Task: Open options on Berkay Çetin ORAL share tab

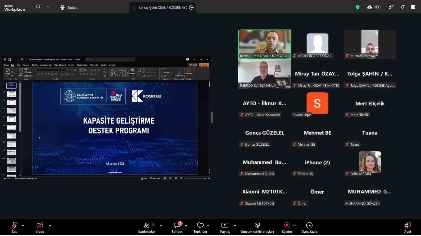Action: pyautogui.click(x=191, y=7)
